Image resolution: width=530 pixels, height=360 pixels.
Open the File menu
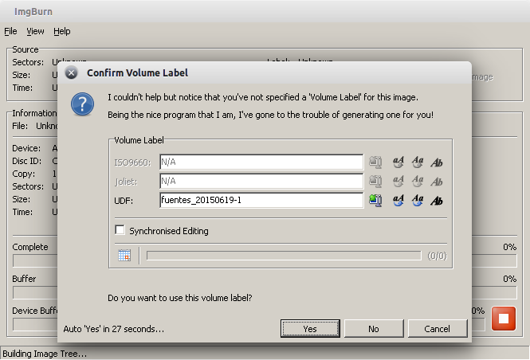(x=10, y=31)
